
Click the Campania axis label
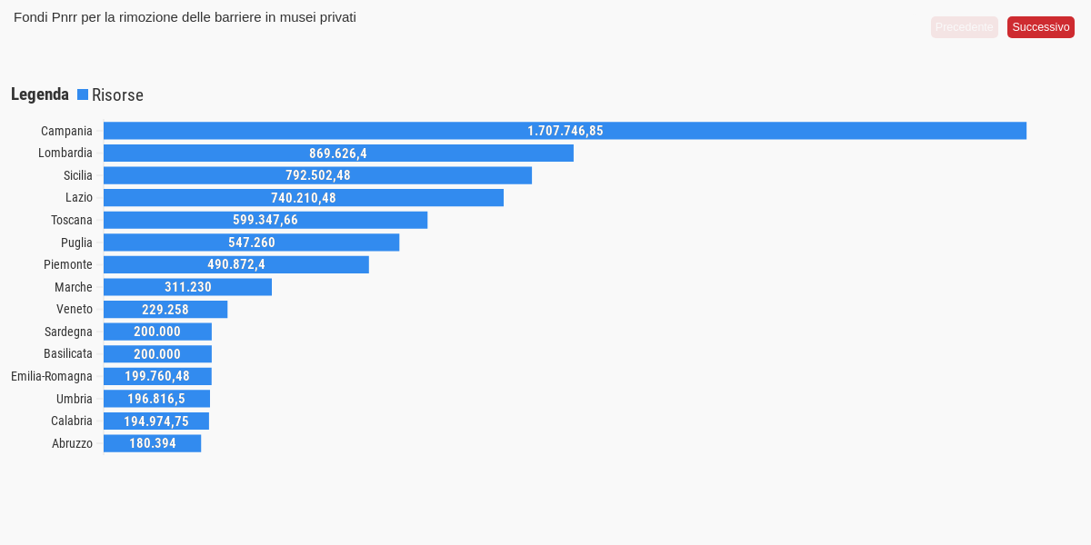click(x=66, y=131)
